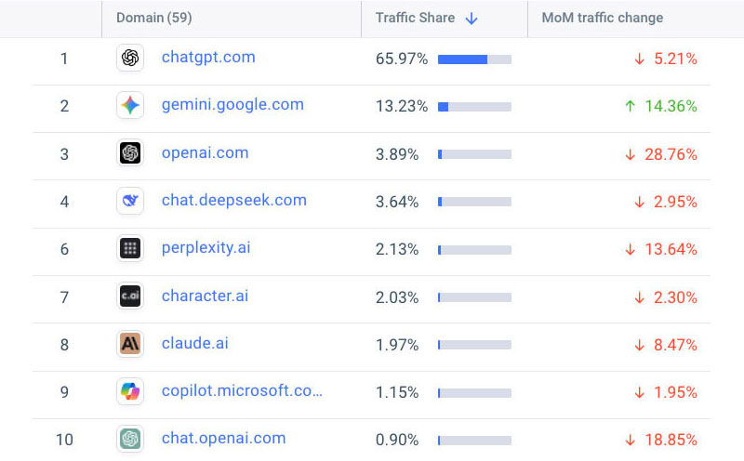The image size is (744, 461).
Task: Click the Claude AI logo icon
Action: tap(130, 344)
